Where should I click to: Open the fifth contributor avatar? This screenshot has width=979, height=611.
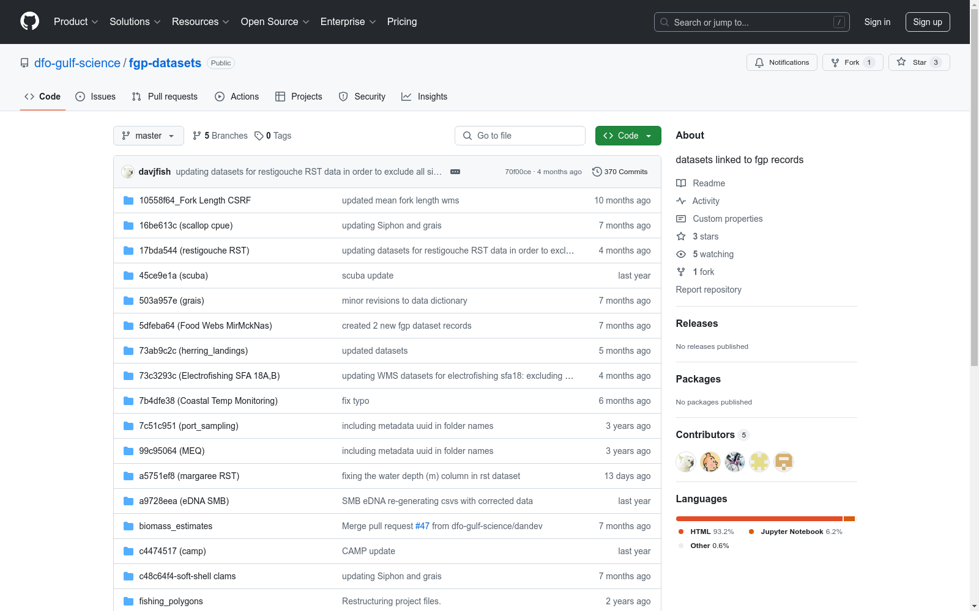coord(784,462)
